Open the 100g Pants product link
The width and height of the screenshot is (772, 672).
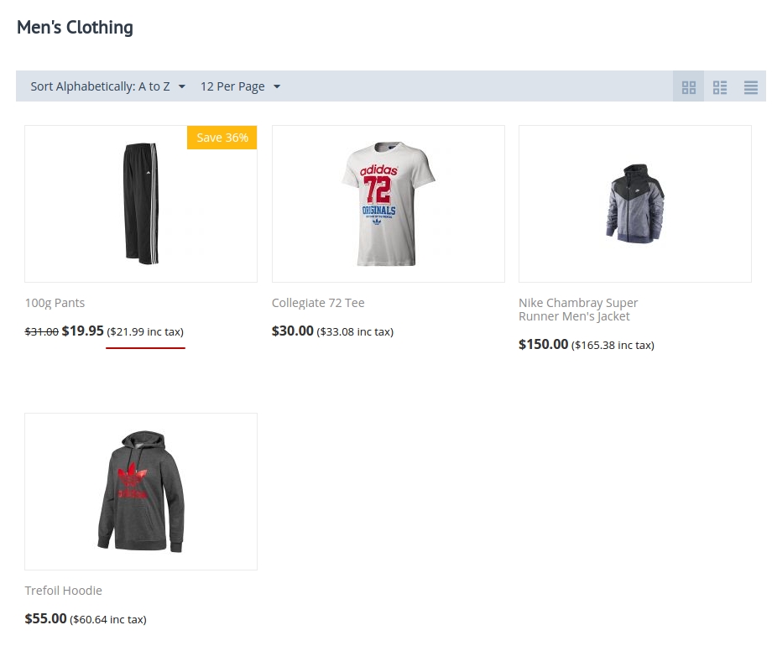(x=55, y=303)
